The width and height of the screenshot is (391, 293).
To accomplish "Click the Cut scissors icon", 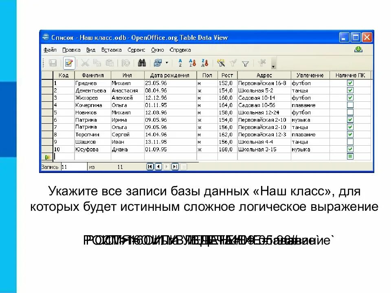I will click(x=85, y=63).
